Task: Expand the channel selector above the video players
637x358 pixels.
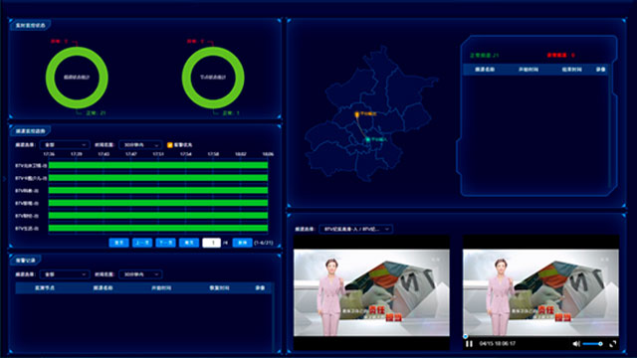Action: click(356, 229)
